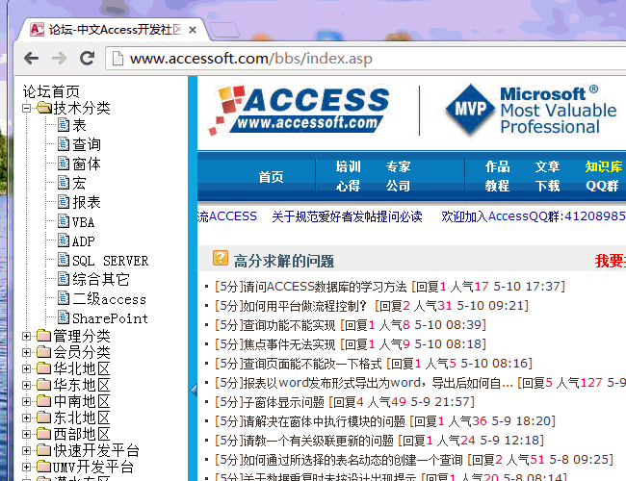Open 培训 in navigation bar
This screenshot has width=626, height=481.
(x=348, y=166)
